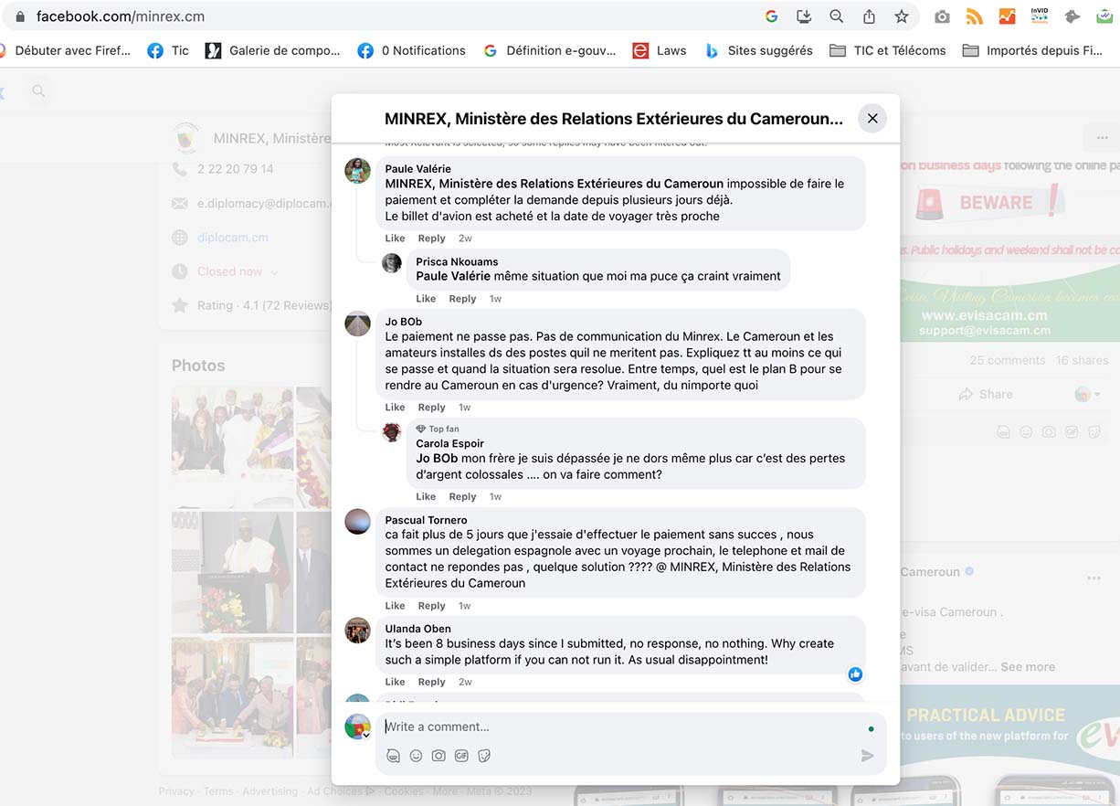Image resolution: width=1120 pixels, height=806 pixels.
Task: Open the TIC et Télécoms bookmark folder
Action: (887, 50)
